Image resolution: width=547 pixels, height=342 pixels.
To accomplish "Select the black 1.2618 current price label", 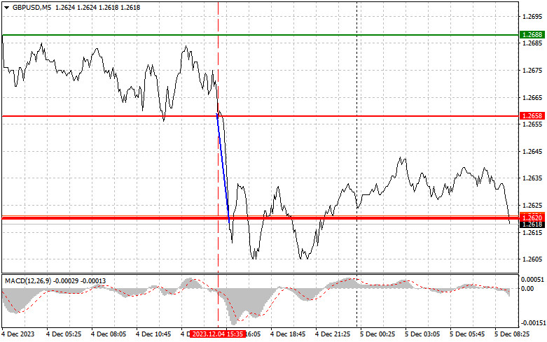I will pos(532,225).
